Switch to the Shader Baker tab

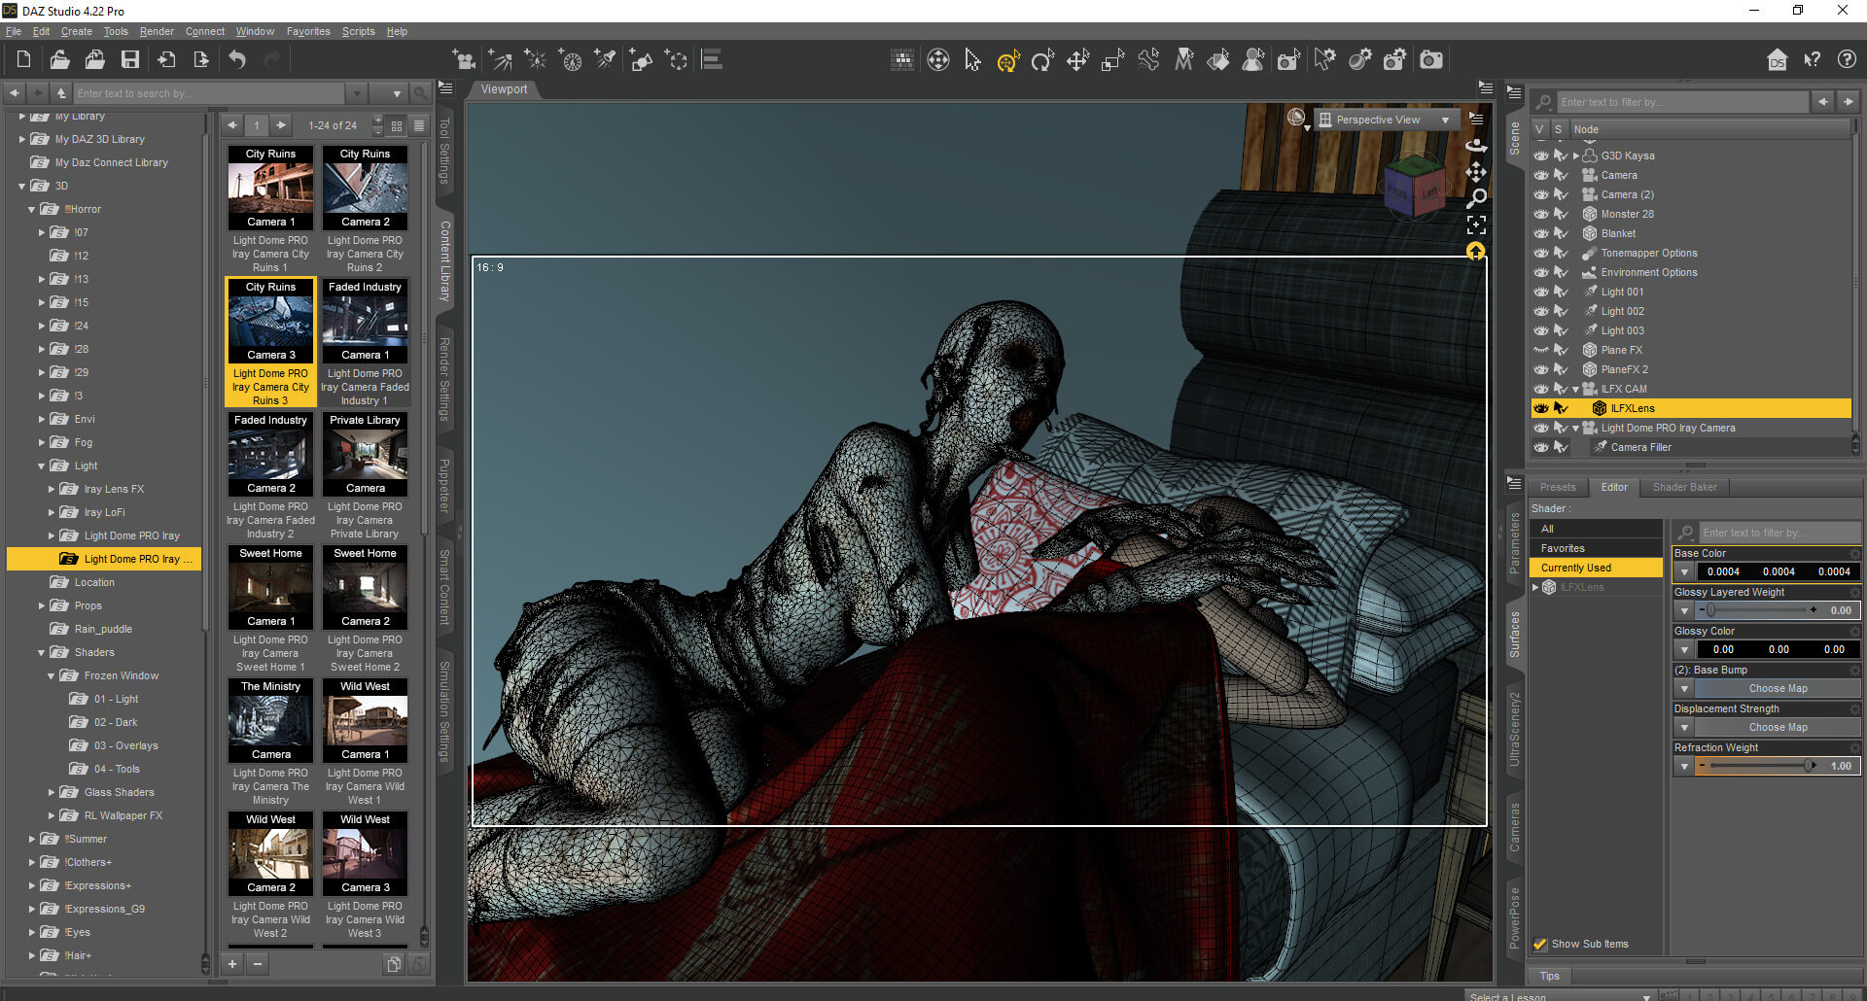point(1684,487)
